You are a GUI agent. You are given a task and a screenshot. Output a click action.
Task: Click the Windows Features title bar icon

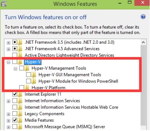click(x=4, y=4)
